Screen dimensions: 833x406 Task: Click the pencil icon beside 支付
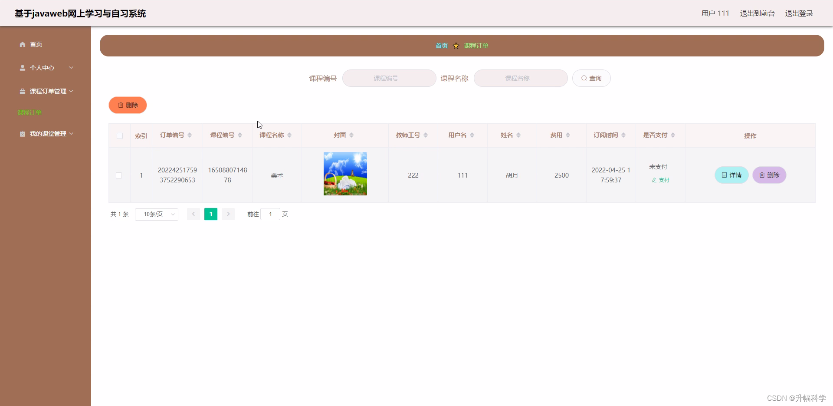point(653,180)
